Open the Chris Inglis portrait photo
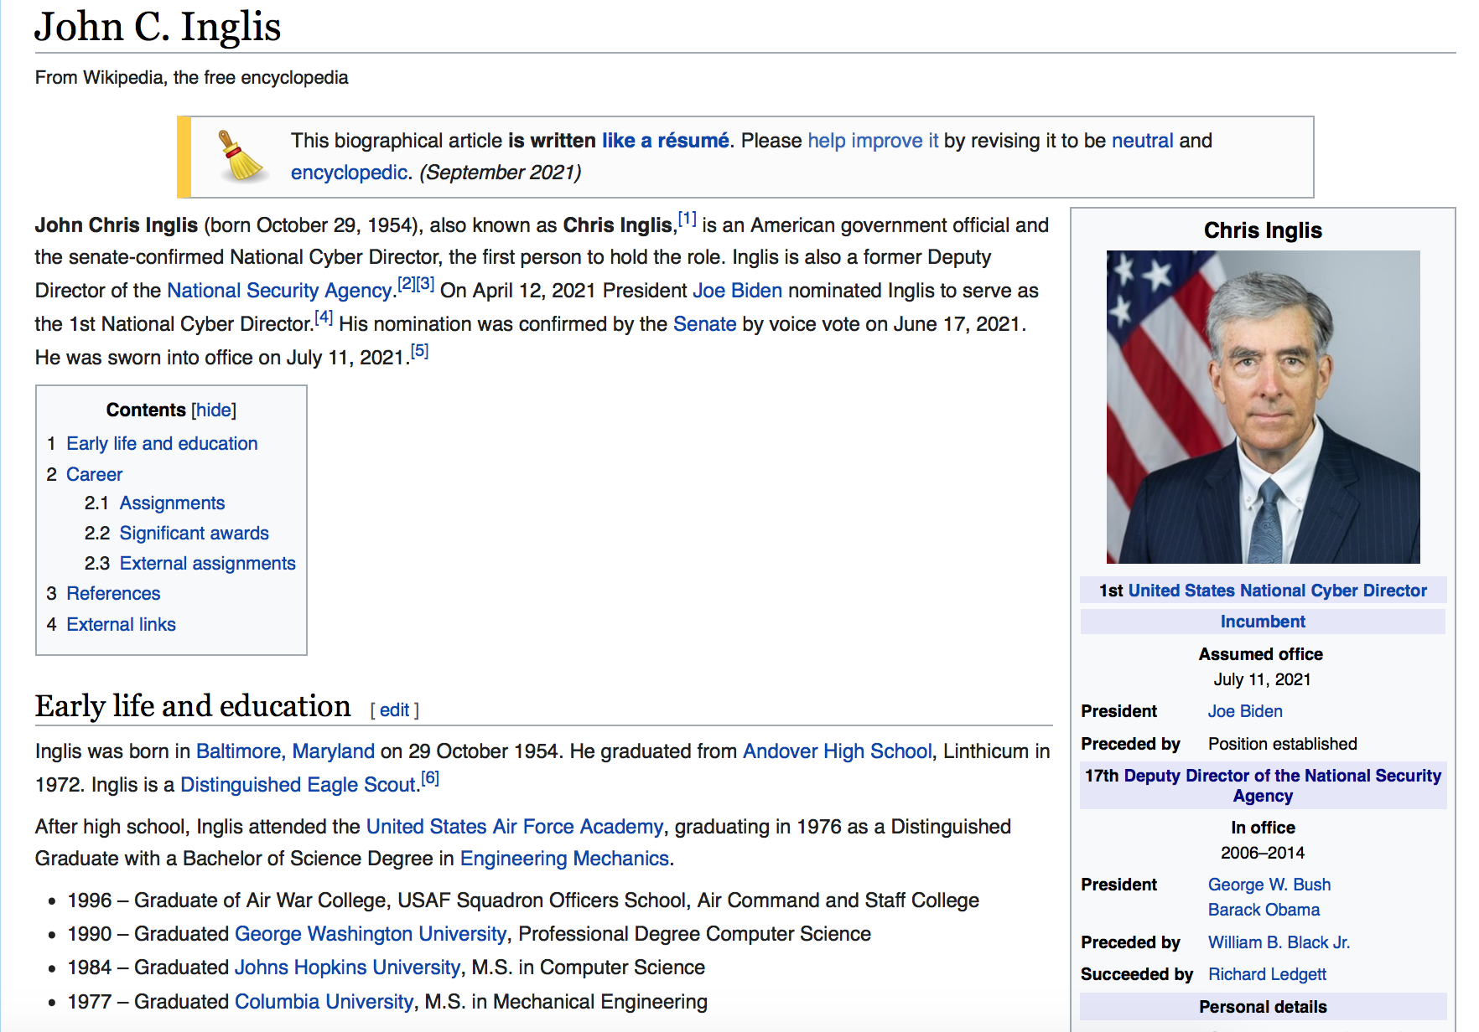The height and width of the screenshot is (1032, 1479). (1263, 407)
